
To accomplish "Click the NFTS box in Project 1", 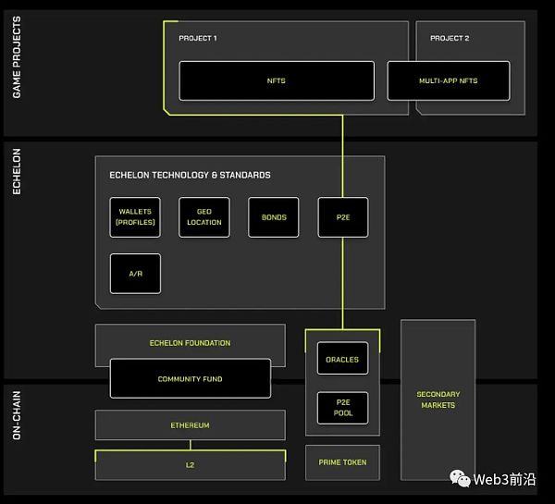I will pos(276,80).
